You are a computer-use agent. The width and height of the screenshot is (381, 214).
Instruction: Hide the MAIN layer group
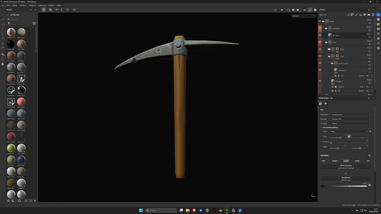pyautogui.click(x=320, y=21)
